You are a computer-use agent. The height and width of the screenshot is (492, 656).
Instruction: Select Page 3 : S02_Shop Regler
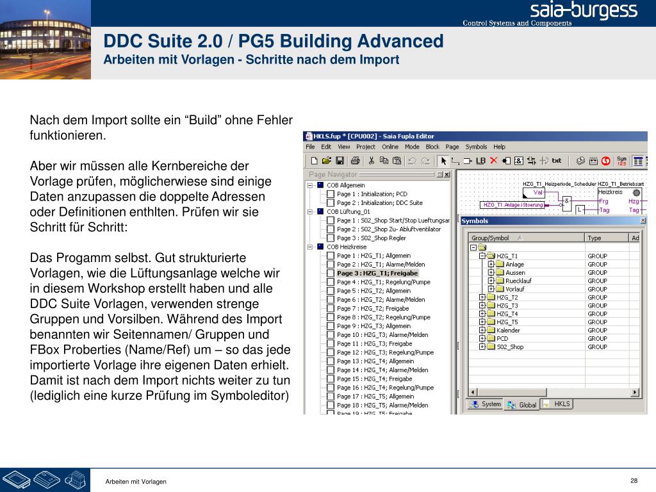click(371, 238)
